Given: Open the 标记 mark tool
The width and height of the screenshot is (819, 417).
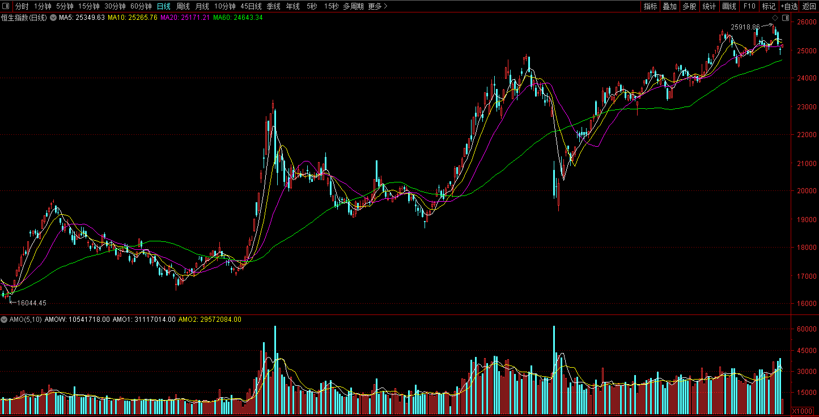Looking at the screenshot, I should [x=769, y=6].
